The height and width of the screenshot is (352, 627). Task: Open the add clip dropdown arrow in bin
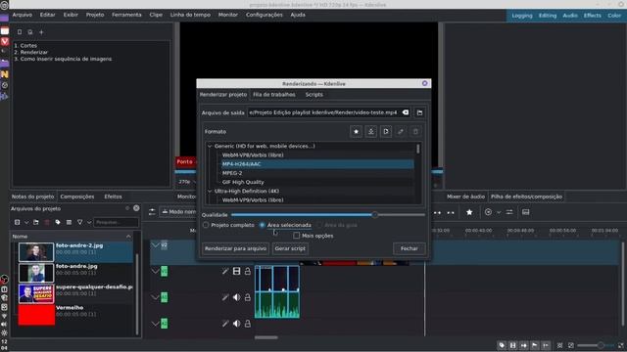26,222
